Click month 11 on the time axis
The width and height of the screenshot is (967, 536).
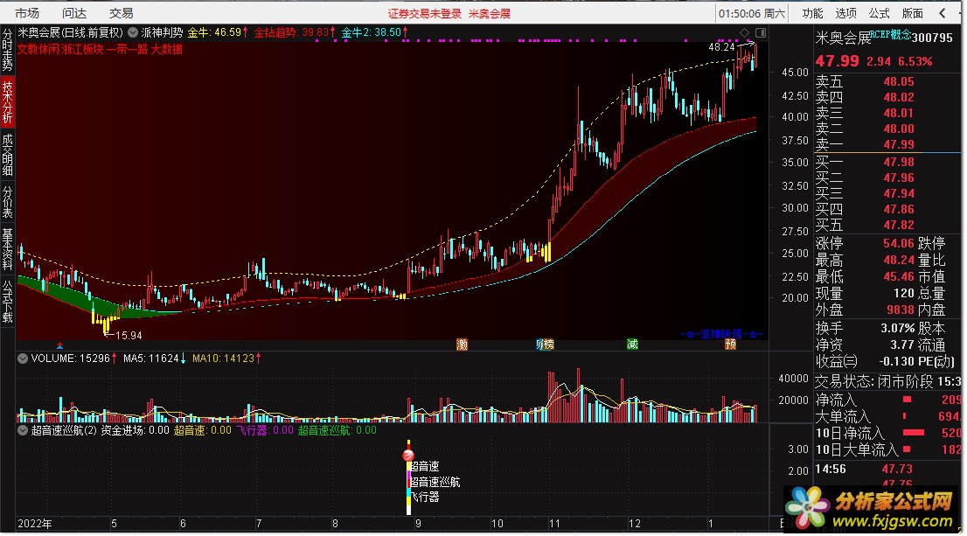555,524
